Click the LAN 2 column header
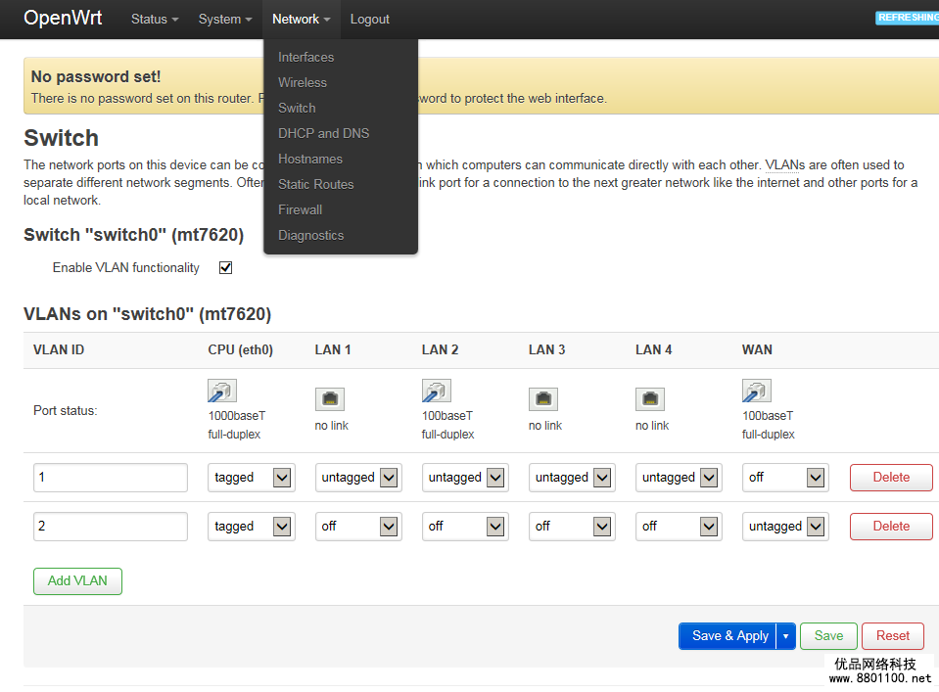 [441, 350]
